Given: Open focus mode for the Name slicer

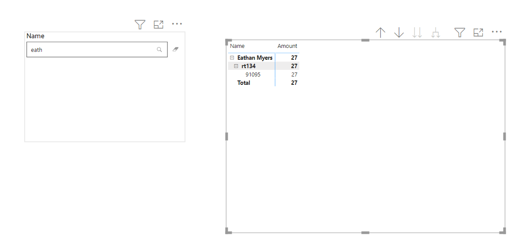Looking at the screenshot, I should click(x=159, y=25).
